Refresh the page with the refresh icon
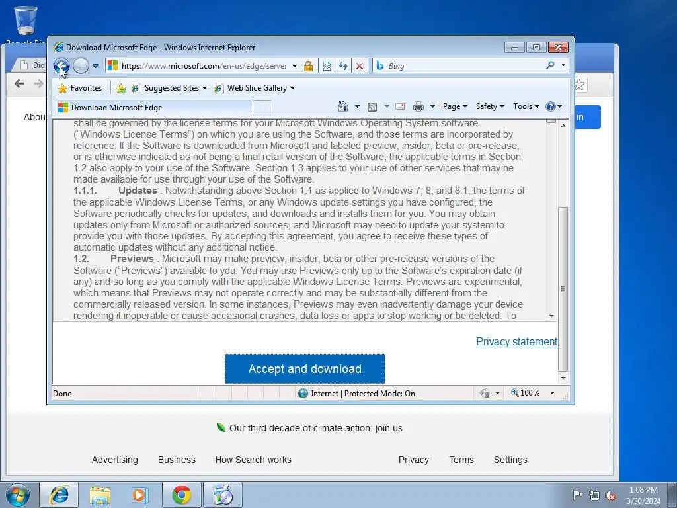 coord(343,66)
